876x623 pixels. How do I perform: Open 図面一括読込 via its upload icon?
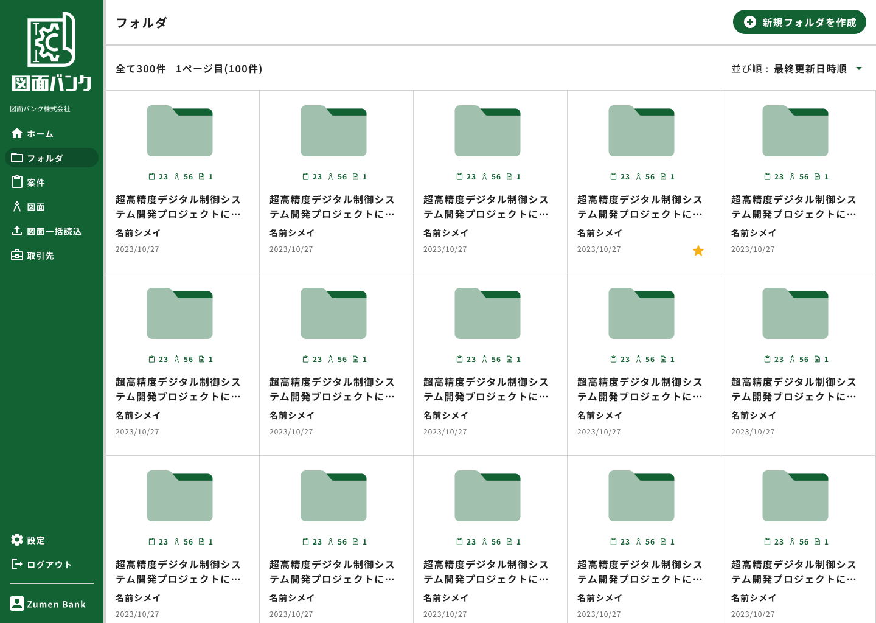17,231
